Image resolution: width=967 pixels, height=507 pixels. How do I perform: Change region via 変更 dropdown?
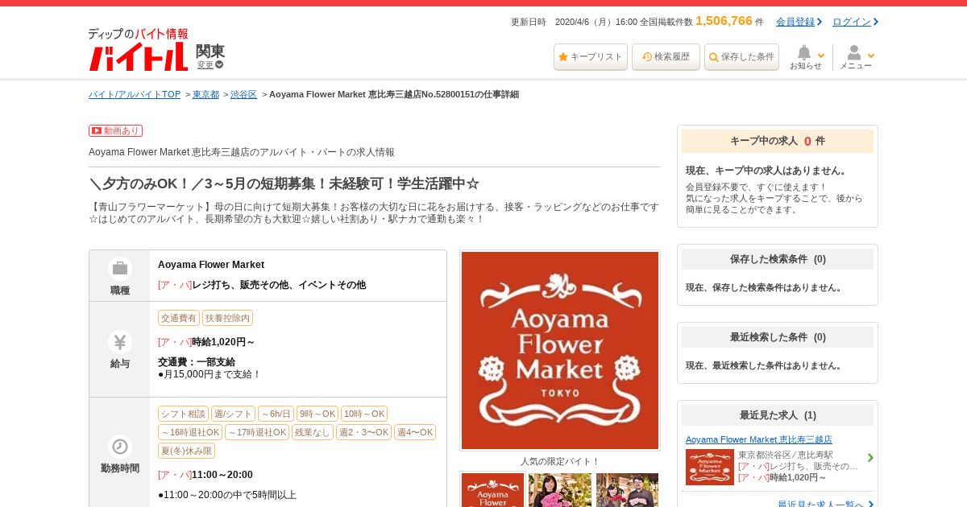210,64
